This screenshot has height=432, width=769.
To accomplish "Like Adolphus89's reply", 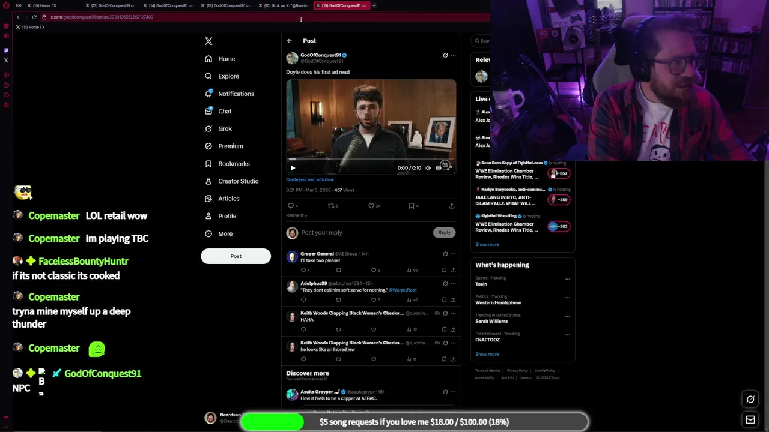I will [374, 299].
